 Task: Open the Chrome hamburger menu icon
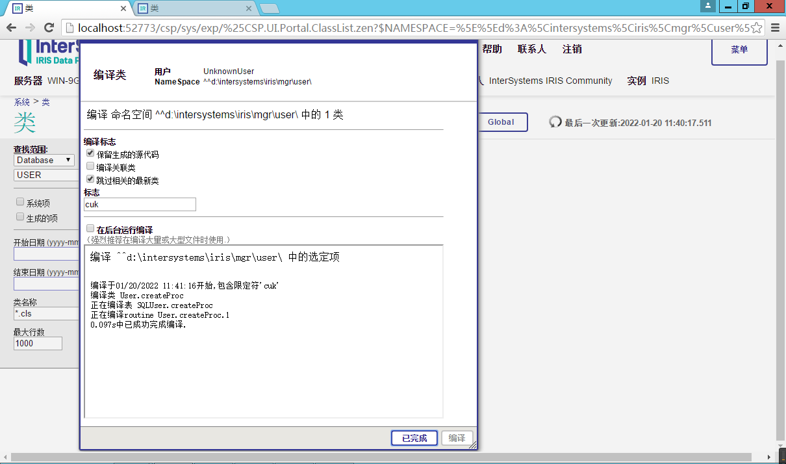pyautogui.click(x=775, y=28)
